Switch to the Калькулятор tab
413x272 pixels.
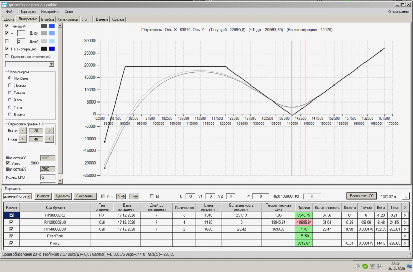pos(68,19)
